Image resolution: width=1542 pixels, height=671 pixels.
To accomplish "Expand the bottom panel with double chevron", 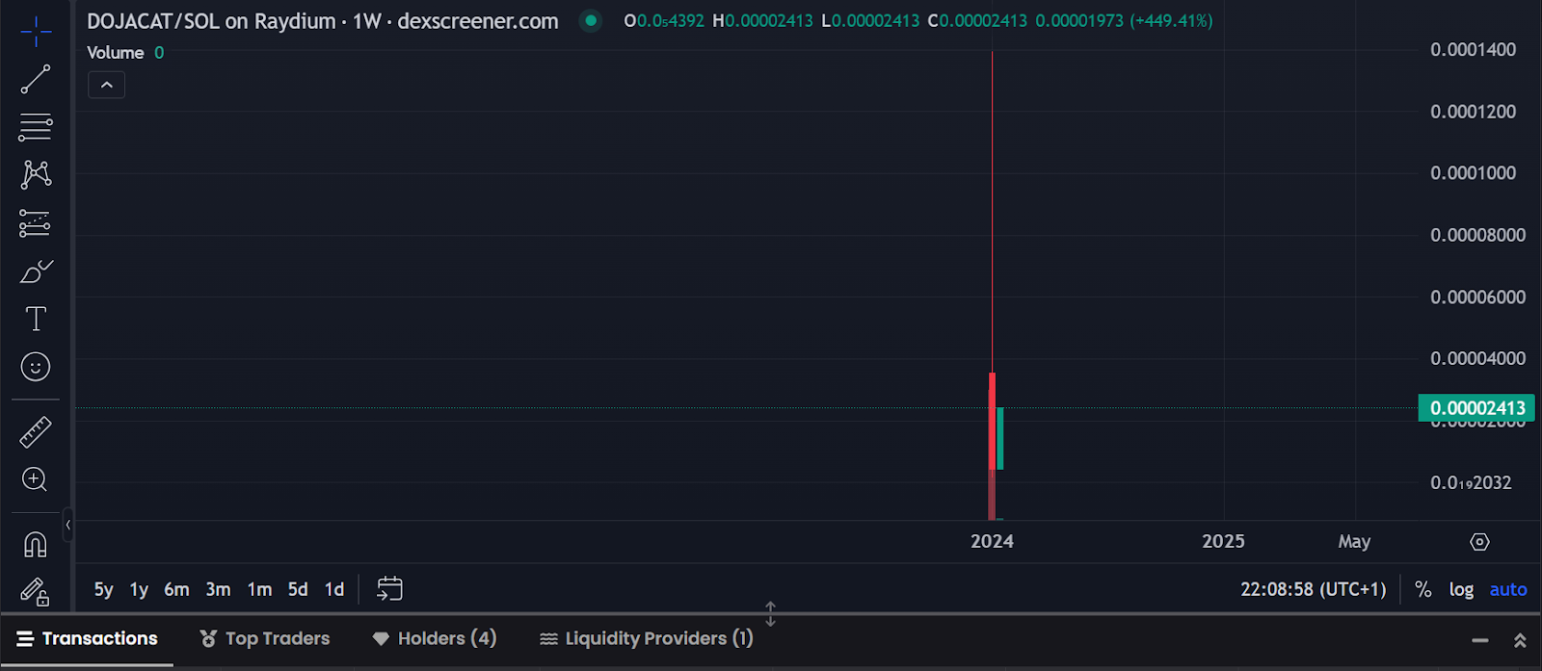I will [1520, 640].
